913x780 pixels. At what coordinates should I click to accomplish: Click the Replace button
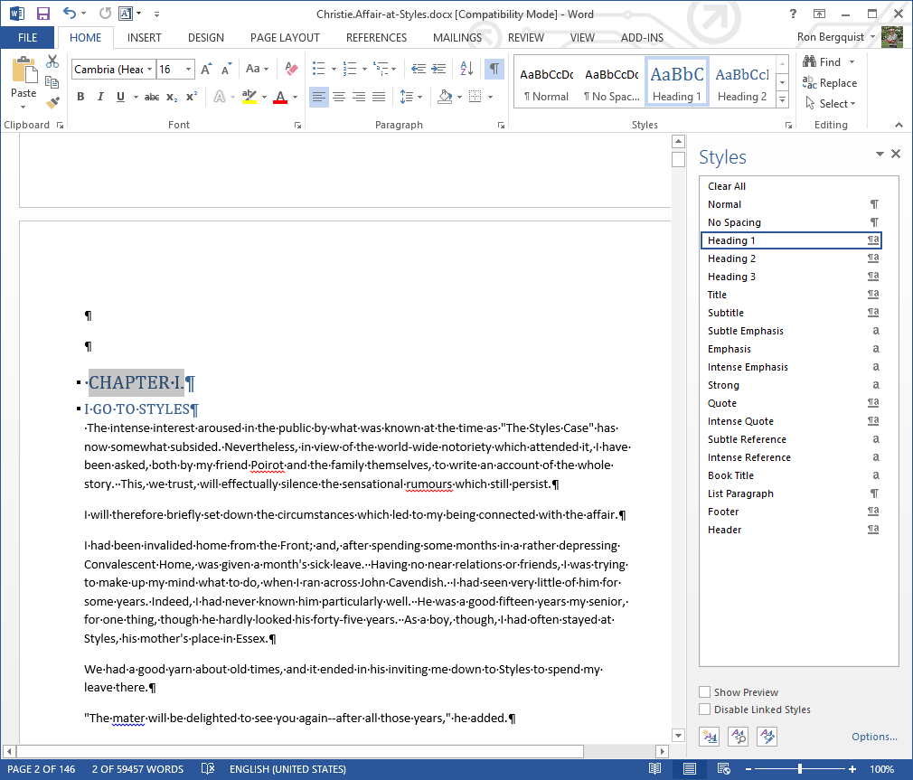[829, 83]
